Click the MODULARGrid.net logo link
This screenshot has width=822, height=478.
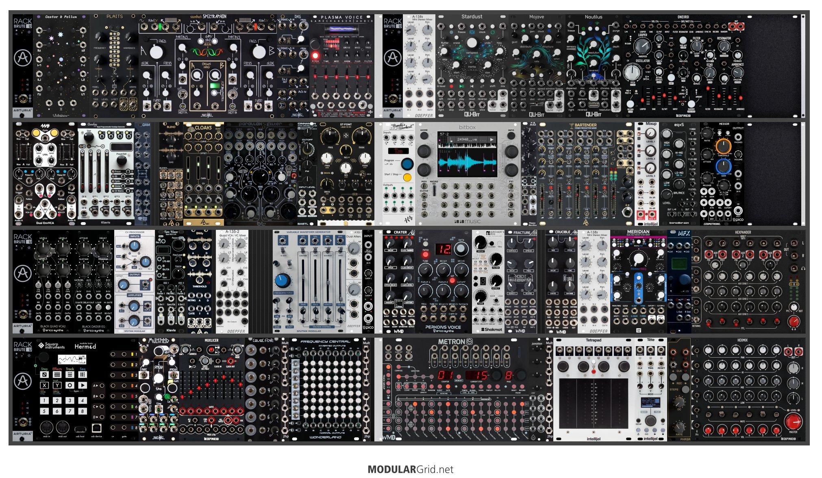point(411,469)
